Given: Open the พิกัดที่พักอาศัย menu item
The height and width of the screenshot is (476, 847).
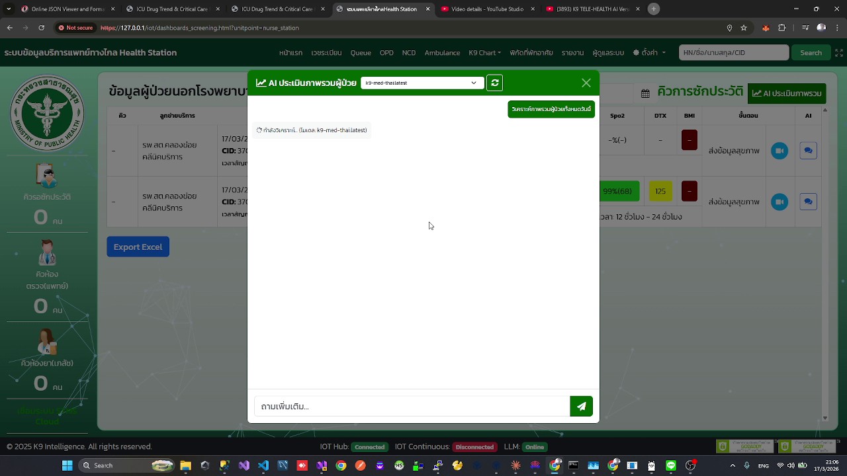Looking at the screenshot, I should pyautogui.click(x=531, y=53).
